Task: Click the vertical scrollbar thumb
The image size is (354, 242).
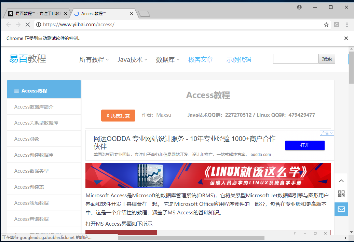Action: (x=351, y=67)
